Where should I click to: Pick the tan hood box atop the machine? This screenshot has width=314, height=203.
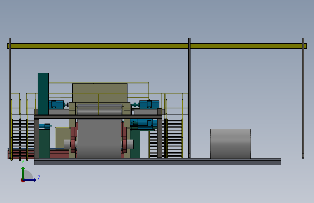[100, 93]
